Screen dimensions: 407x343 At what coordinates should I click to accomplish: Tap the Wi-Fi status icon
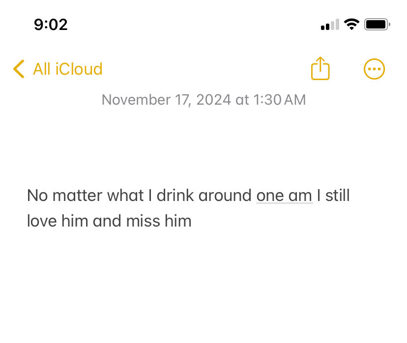point(351,25)
